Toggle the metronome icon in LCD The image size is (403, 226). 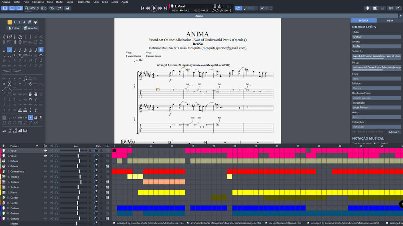219,6
